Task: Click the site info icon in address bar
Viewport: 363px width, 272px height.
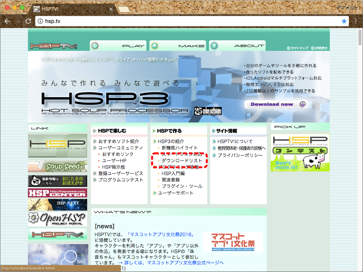Action: point(40,21)
